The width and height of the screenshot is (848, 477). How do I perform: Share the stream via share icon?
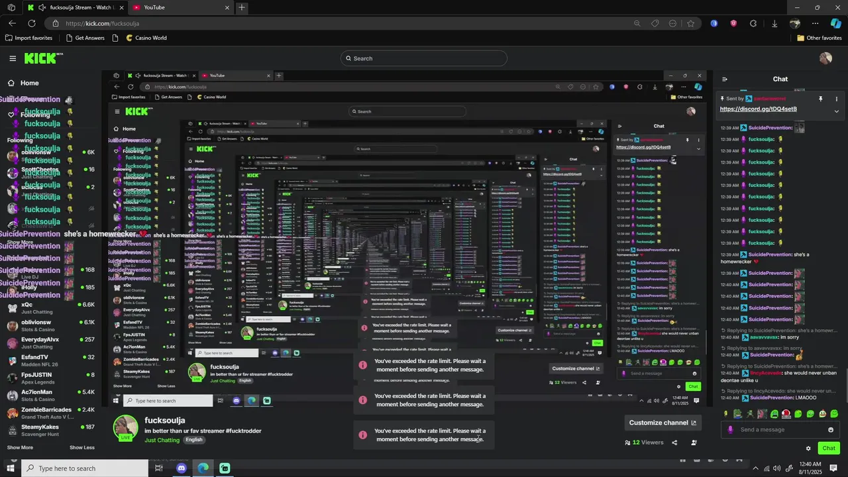point(674,443)
